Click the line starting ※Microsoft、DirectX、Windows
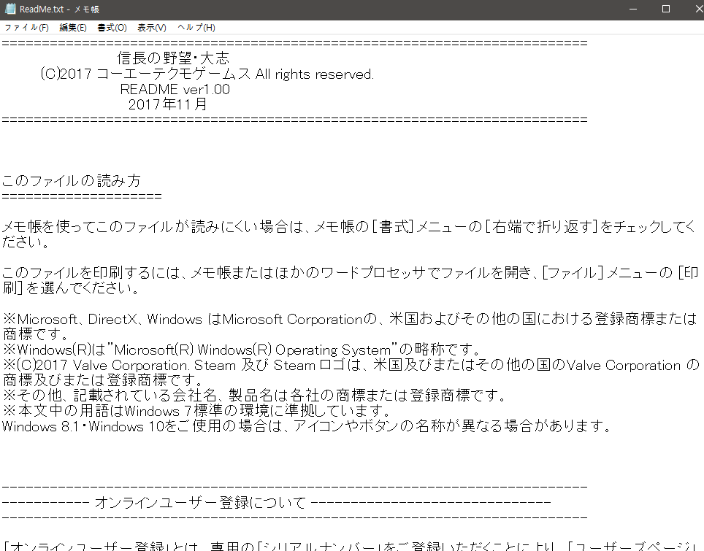 point(350,319)
